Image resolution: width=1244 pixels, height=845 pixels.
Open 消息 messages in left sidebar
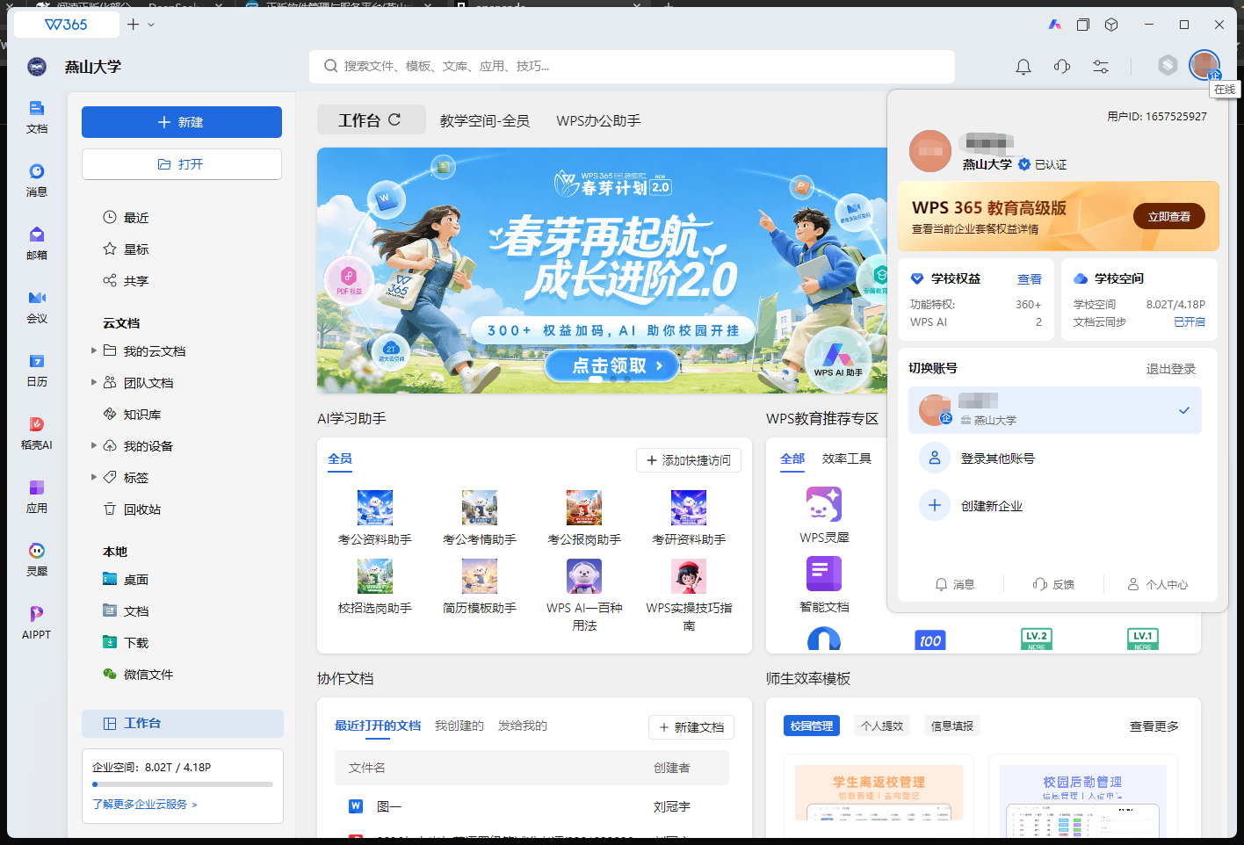37,180
